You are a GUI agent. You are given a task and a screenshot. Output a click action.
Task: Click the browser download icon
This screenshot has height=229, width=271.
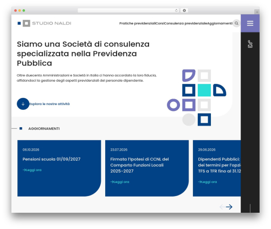184,10
